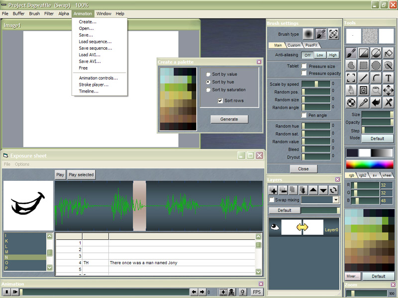The width and height of the screenshot is (398, 298).
Task: Choose the rectangle selection tool
Action: click(364, 65)
